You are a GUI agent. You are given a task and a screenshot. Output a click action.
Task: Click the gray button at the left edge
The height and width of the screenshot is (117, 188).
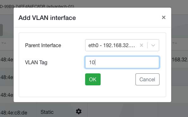pyautogui.click(x=1, y=30)
